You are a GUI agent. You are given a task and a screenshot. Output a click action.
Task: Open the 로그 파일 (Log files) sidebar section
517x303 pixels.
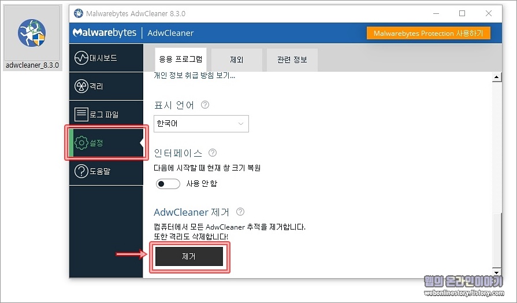coord(106,114)
